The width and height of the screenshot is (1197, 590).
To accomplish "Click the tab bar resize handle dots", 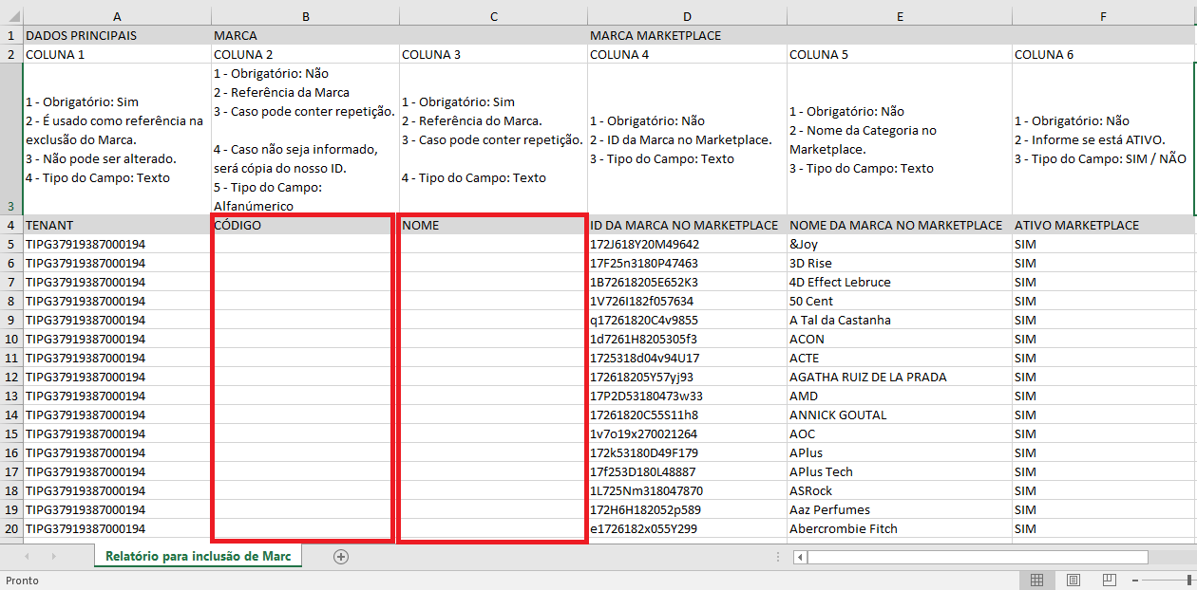I will click(x=779, y=557).
